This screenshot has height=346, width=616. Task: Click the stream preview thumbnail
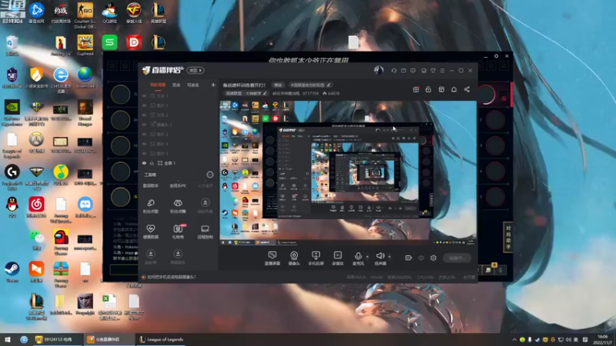pyautogui.click(x=348, y=173)
